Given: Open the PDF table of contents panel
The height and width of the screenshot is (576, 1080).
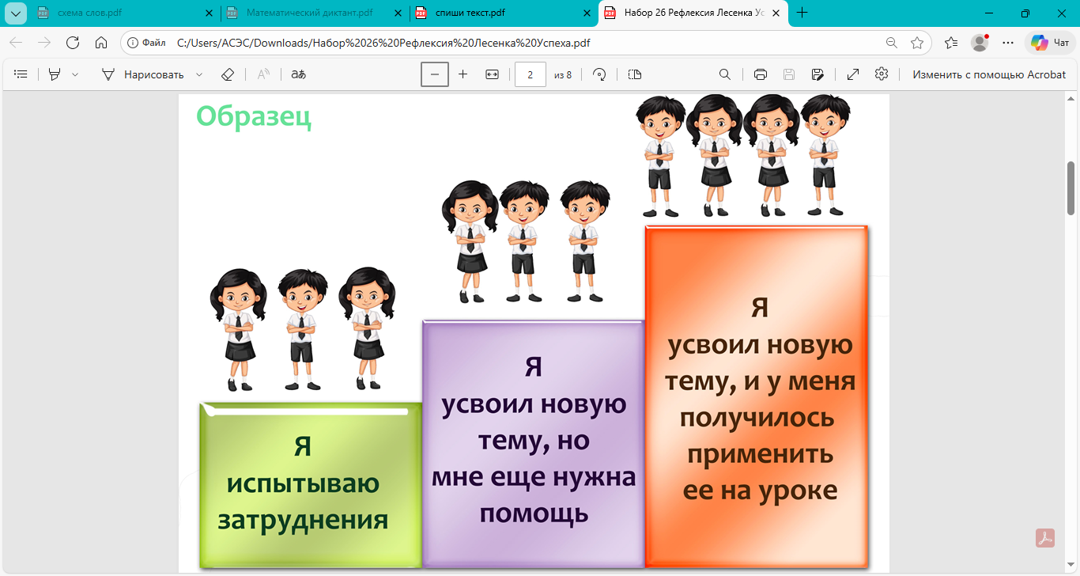Looking at the screenshot, I should (x=21, y=74).
